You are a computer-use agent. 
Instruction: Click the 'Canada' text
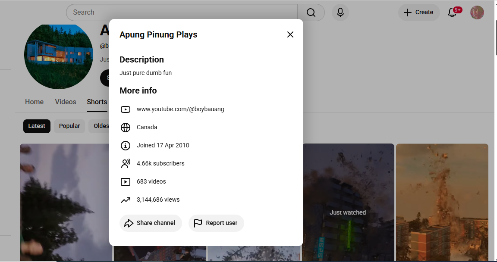pos(147,127)
